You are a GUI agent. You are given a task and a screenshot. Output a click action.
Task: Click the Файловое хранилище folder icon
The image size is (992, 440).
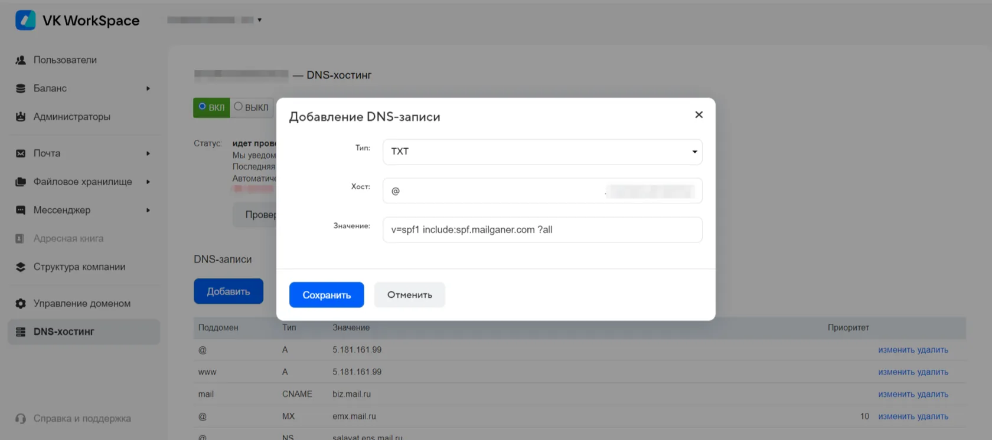click(x=21, y=182)
